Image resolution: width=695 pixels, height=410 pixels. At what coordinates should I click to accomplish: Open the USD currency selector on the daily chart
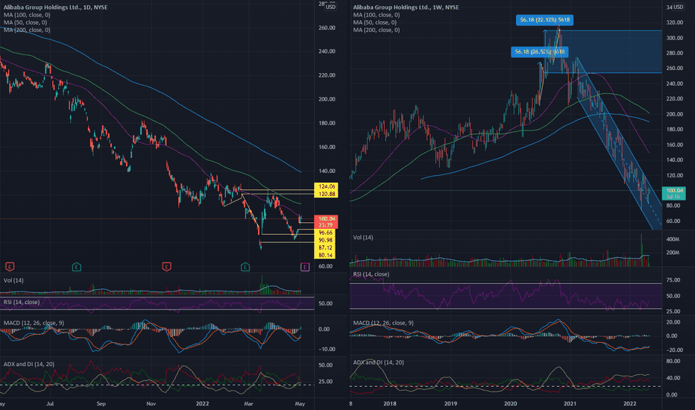coord(330,7)
